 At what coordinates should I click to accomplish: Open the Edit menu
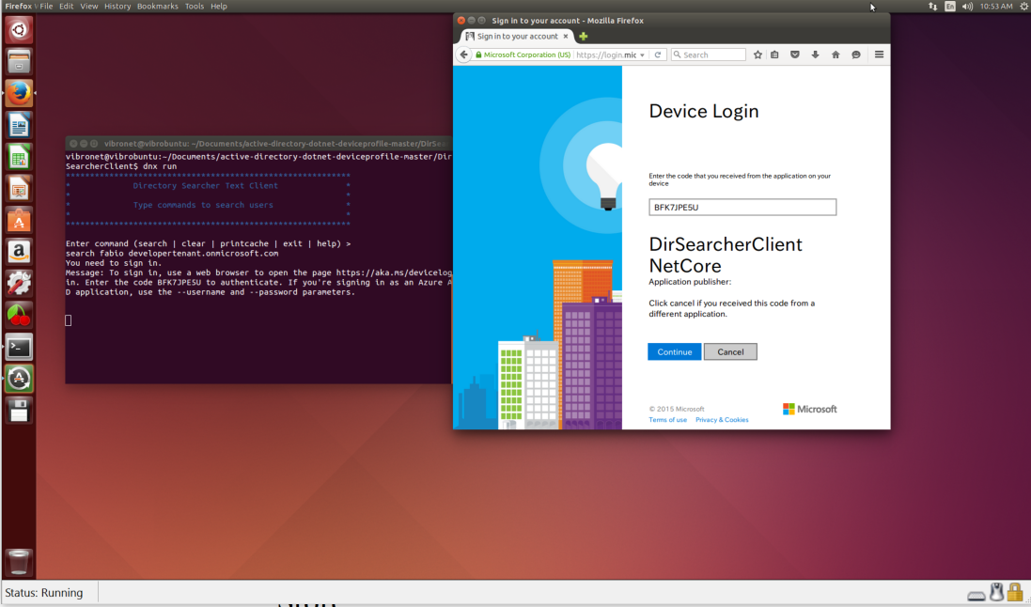pyautogui.click(x=67, y=6)
